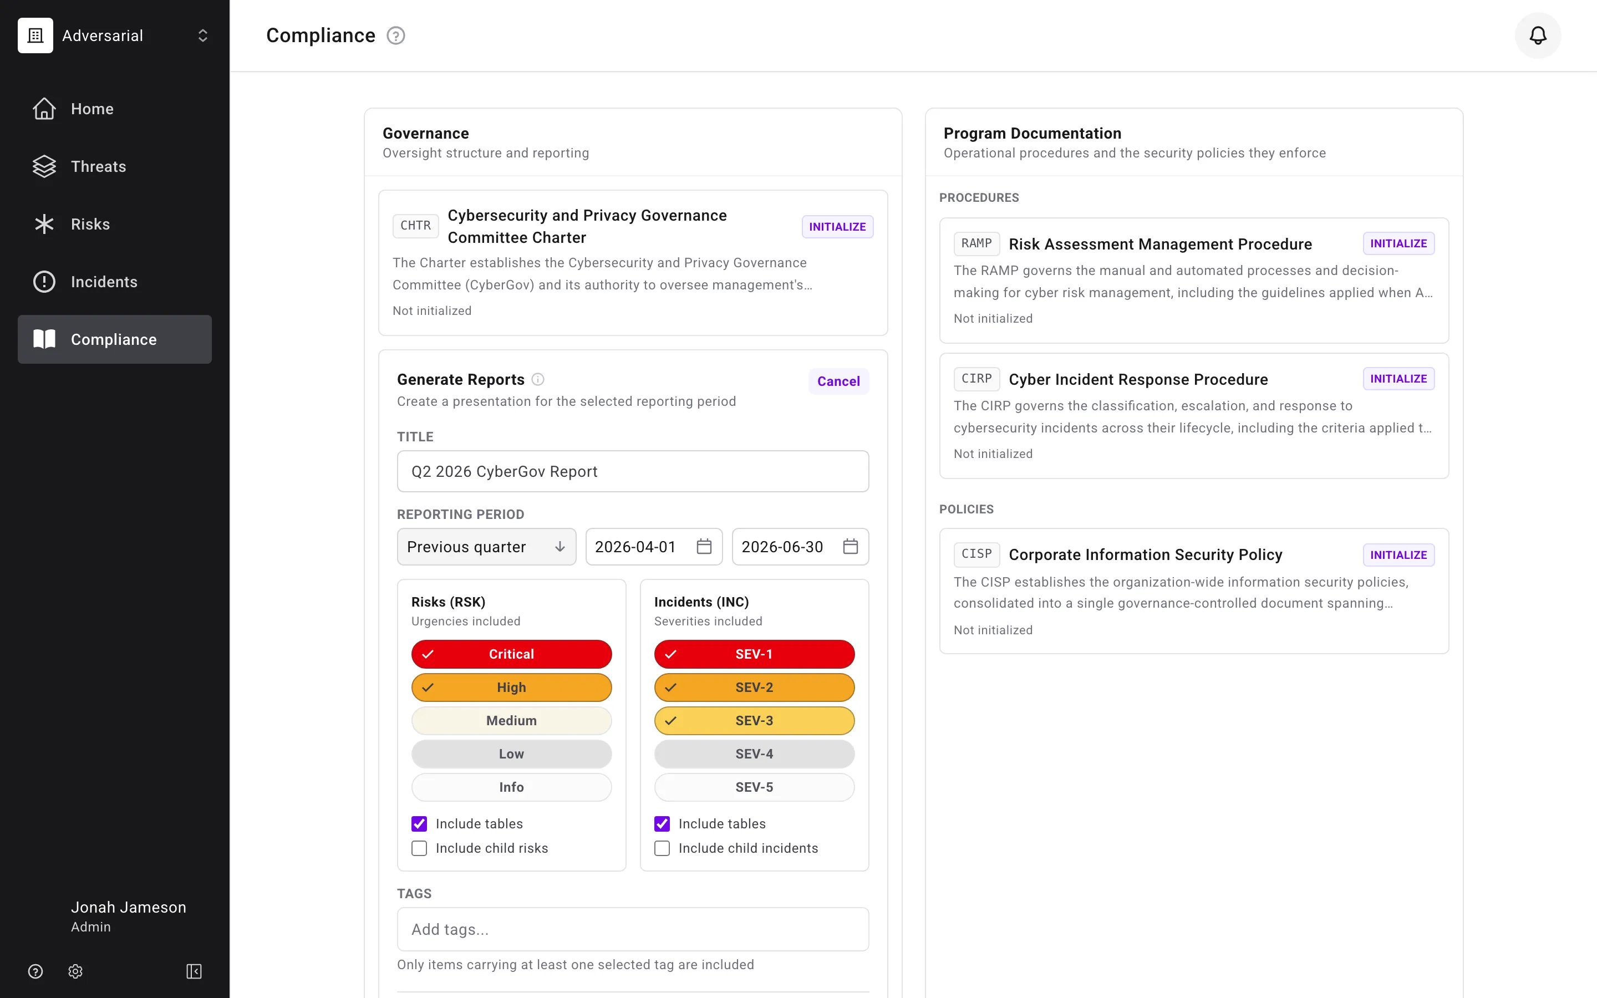
Task: Open notifications bell
Action: (1538, 35)
